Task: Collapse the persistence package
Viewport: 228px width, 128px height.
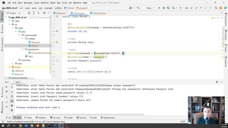Action: [x=22, y=49]
